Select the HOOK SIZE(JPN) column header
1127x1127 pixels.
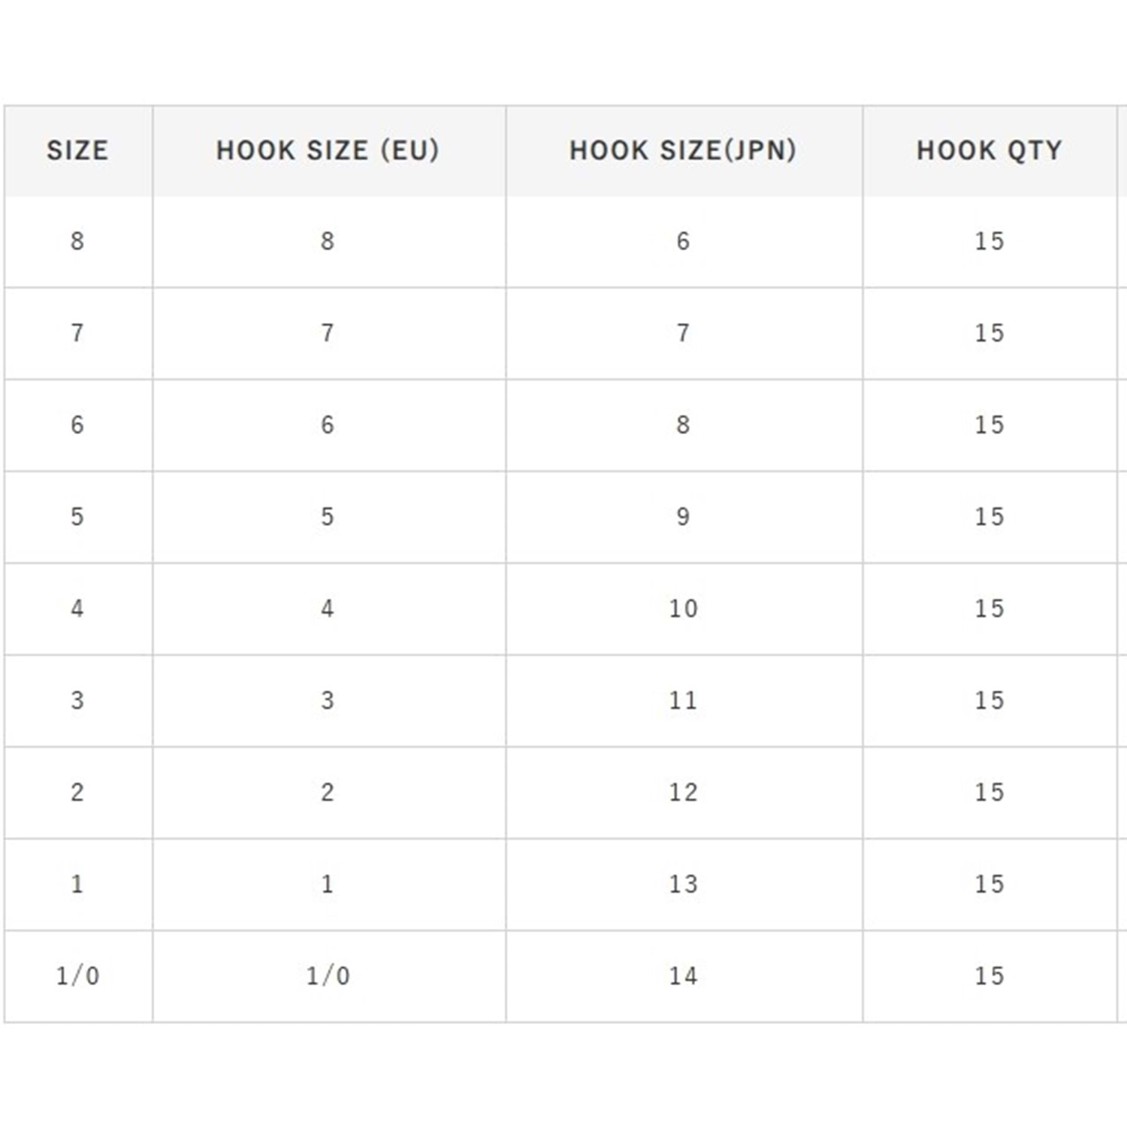click(x=683, y=150)
